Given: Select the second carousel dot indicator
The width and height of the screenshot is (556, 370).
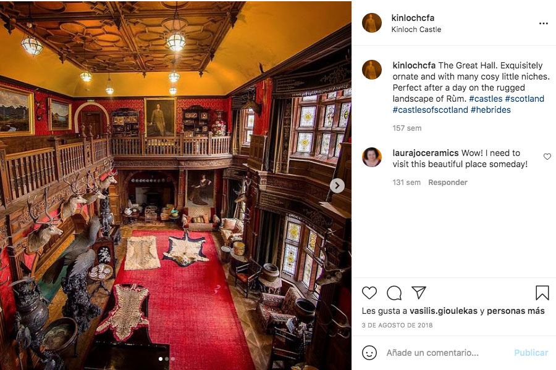Looking at the screenshot, I should point(167,359).
